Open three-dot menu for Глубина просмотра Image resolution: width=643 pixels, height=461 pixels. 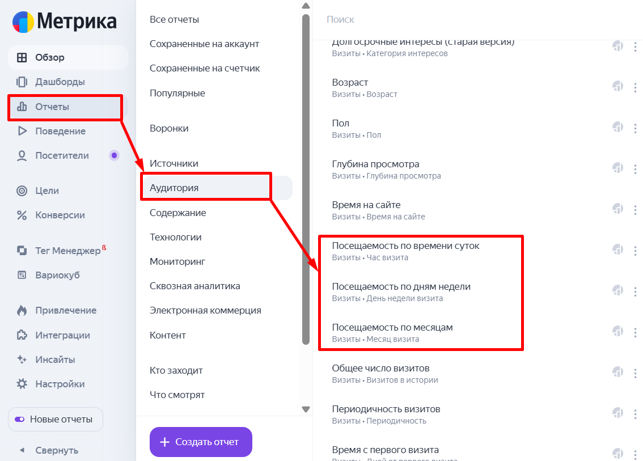click(x=635, y=169)
